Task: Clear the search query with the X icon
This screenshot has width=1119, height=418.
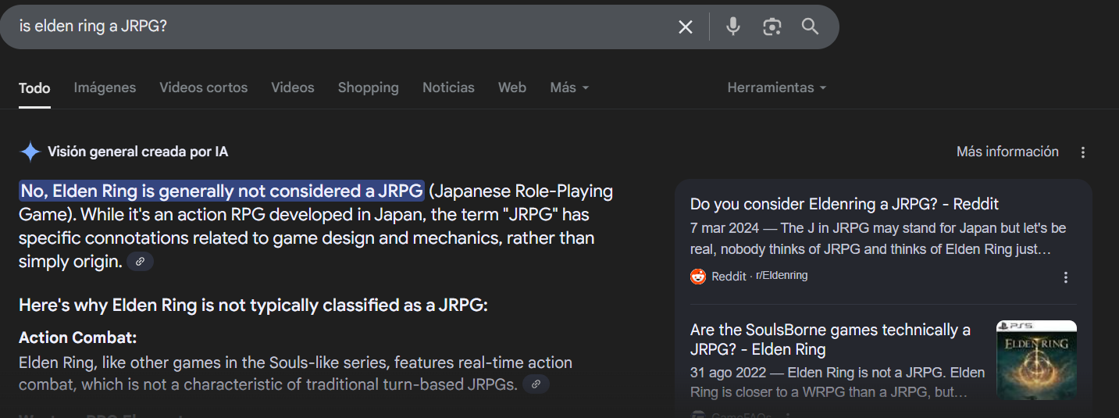Action: [685, 27]
